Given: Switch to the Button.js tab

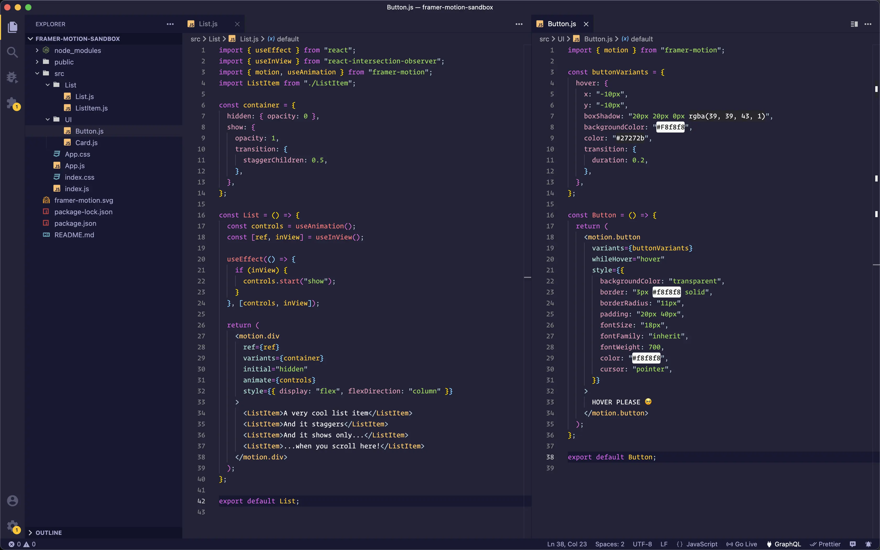Looking at the screenshot, I should 562,24.
